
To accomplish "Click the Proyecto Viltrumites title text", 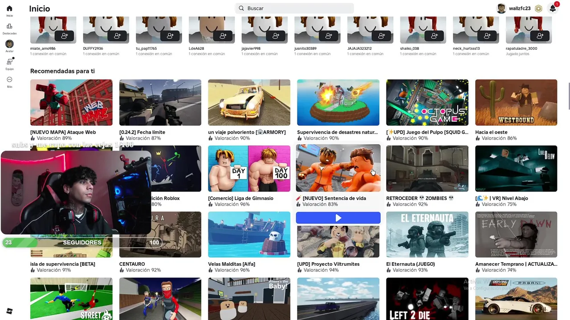I will [x=328, y=264].
